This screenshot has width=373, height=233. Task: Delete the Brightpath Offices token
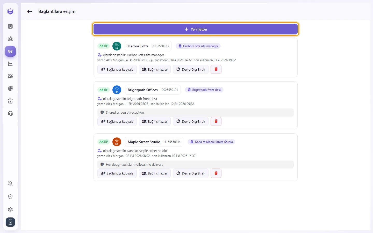tap(216, 121)
